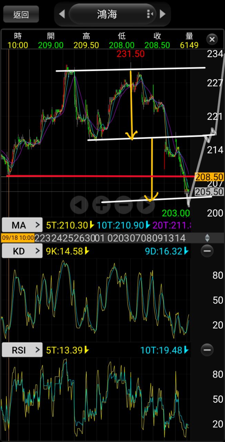The image size is (225, 442).
Task: Open the 鴻海 stock title selector
Action: [112, 14]
